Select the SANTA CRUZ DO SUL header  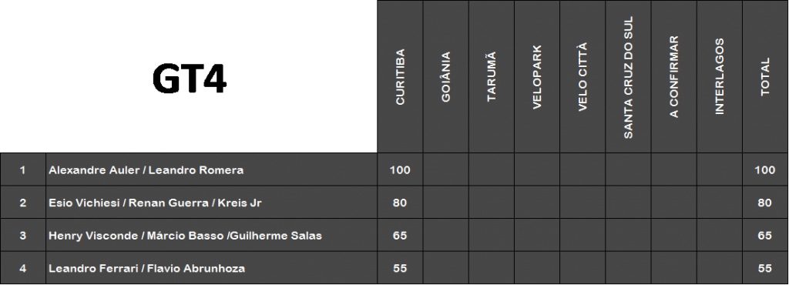pos(628,76)
